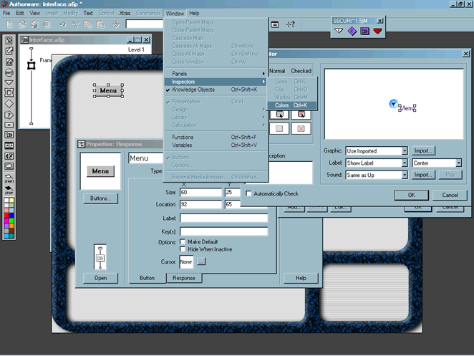Select the Sound icon in the icon palette
This screenshot has width=474, height=356.
pos(9,156)
